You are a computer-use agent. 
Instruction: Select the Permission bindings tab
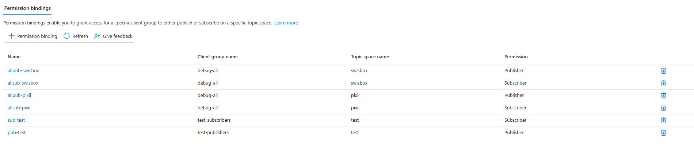(x=27, y=8)
